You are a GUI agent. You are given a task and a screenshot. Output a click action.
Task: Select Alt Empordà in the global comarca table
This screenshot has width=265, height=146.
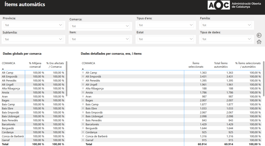[x=10, y=77]
